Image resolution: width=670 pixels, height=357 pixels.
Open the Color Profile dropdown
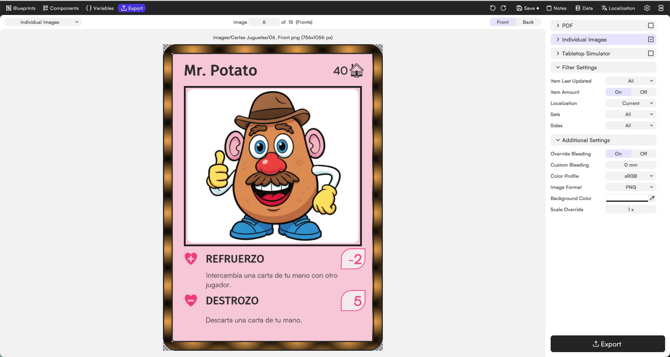(x=631, y=176)
